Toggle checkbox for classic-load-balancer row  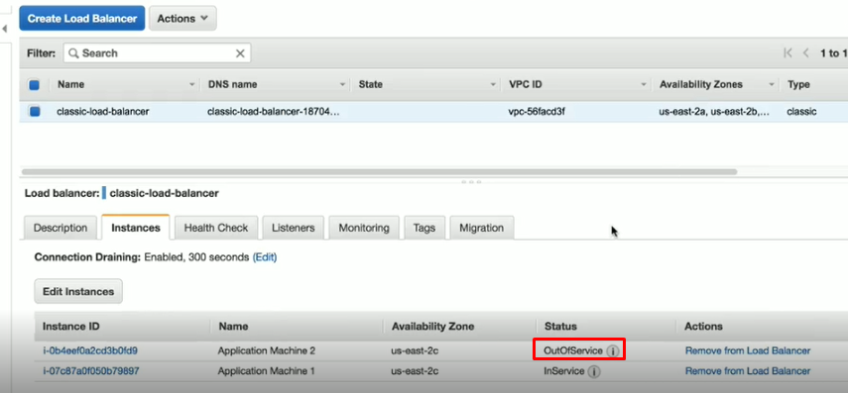35,112
